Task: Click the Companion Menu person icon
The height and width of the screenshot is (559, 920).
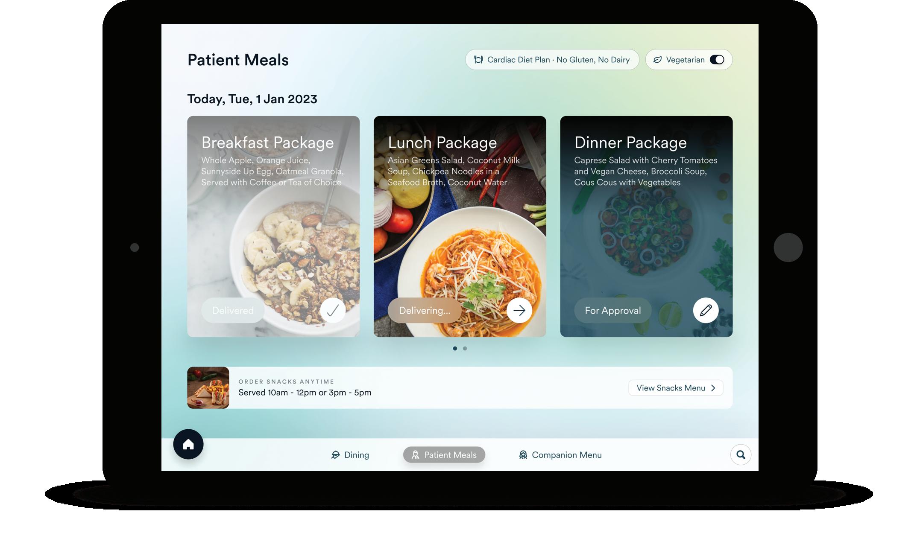Action: [523, 455]
